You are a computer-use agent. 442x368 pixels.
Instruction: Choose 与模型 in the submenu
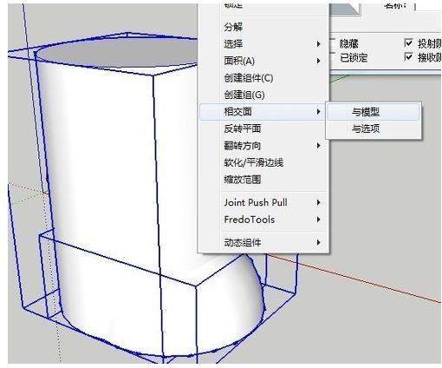pos(373,112)
